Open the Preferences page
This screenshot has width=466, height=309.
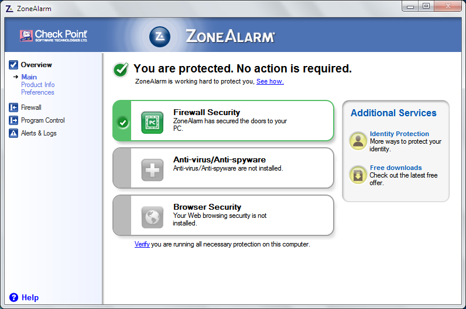click(x=37, y=92)
